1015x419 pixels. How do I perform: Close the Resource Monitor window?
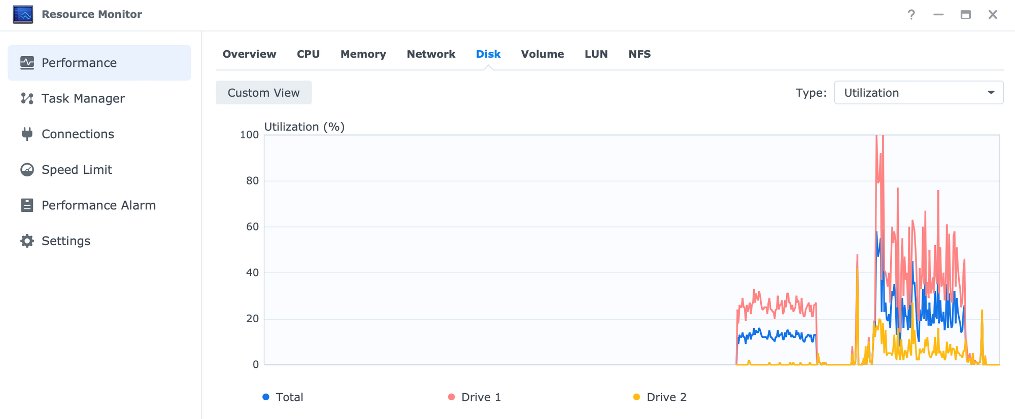pyautogui.click(x=993, y=15)
